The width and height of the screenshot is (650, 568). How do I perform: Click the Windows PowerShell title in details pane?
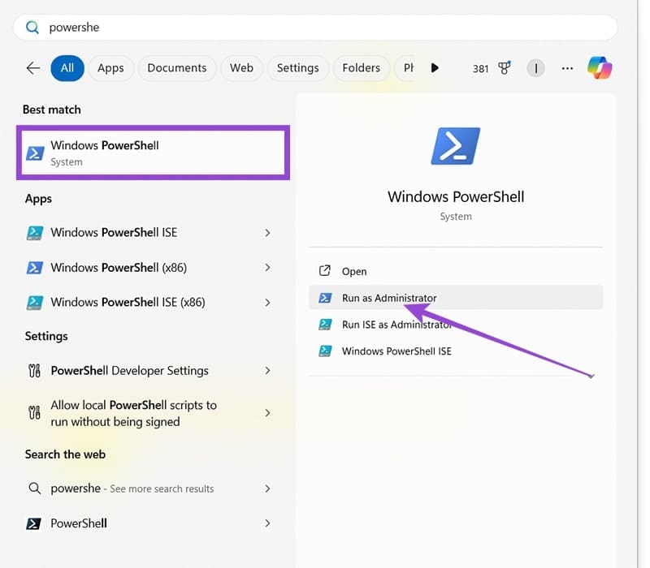pos(456,196)
